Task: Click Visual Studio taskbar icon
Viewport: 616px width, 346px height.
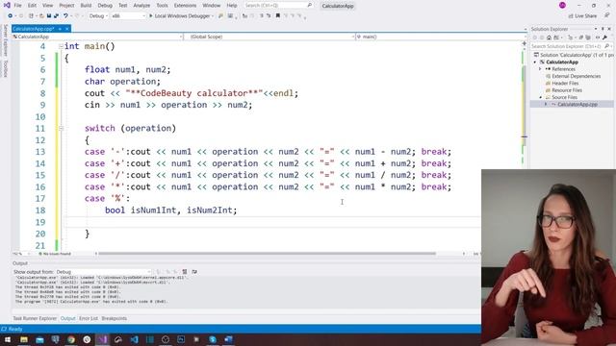Action: click(x=103, y=339)
